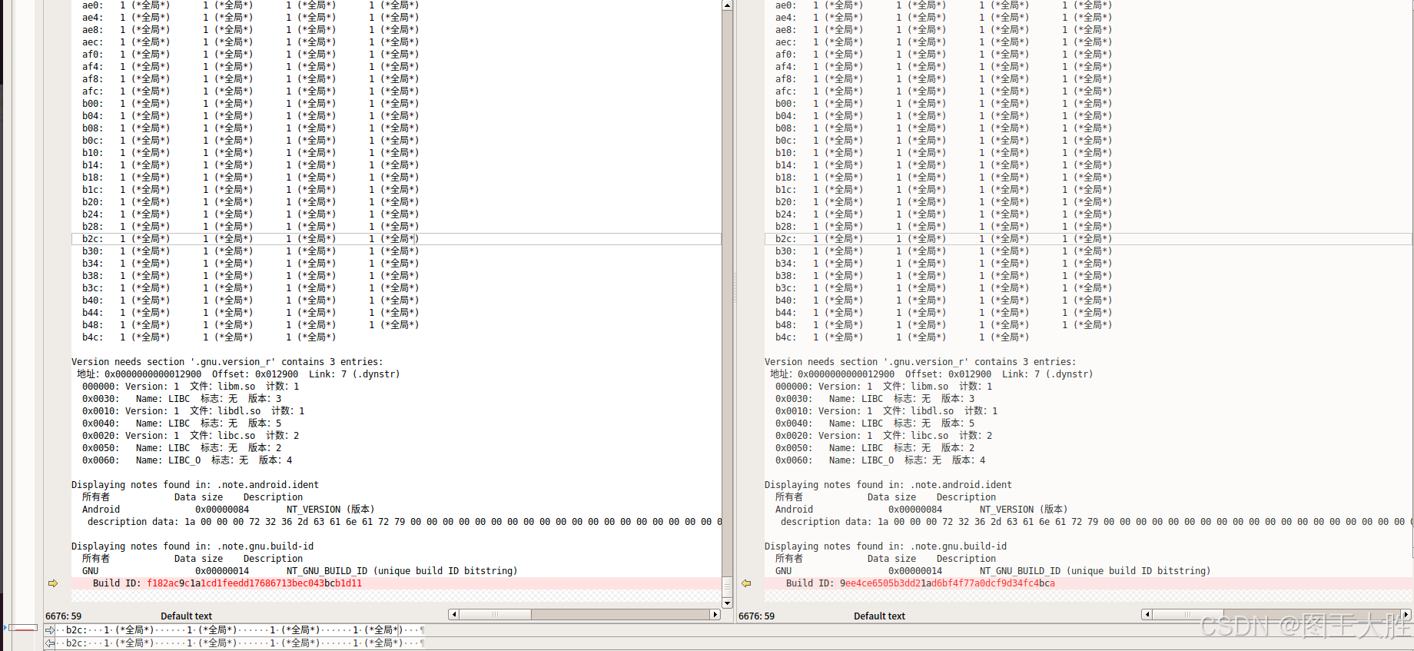Click left pane horizontal scrollbar left arrow
The width and height of the screenshot is (1414, 651).
[x=453, y=615]
